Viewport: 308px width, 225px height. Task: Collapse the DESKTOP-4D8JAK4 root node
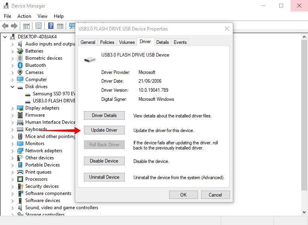click(5, 37)
